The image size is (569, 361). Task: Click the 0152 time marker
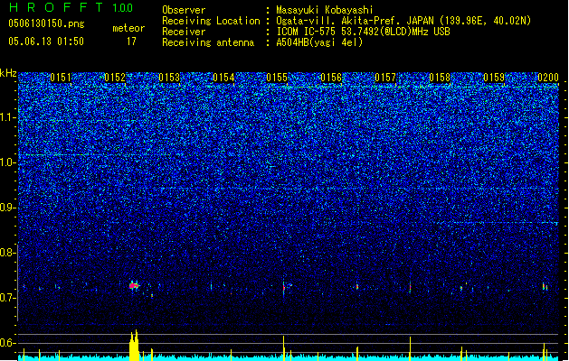click(115, 78)
